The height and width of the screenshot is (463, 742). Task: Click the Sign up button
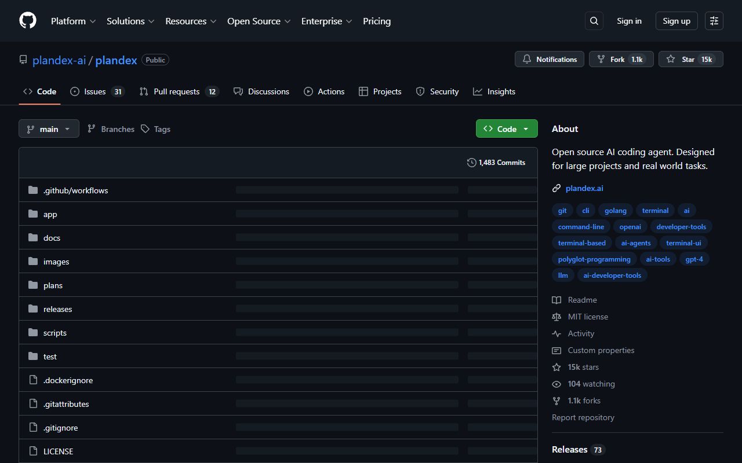[676, 21]
